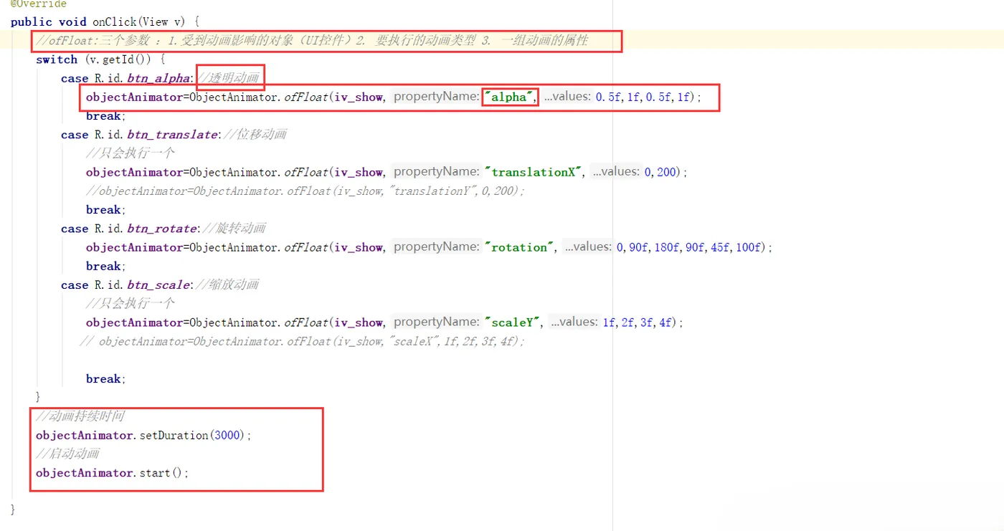Click the //缩放动画 comment

[x=227, y=285]
